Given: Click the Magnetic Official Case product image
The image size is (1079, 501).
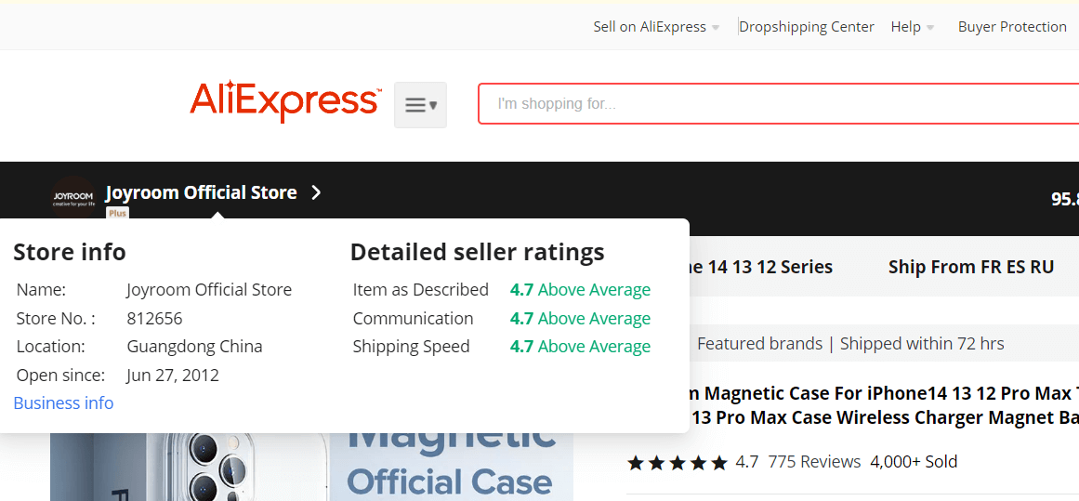Looking at the screenshot, I should click(x=311, y=467).
